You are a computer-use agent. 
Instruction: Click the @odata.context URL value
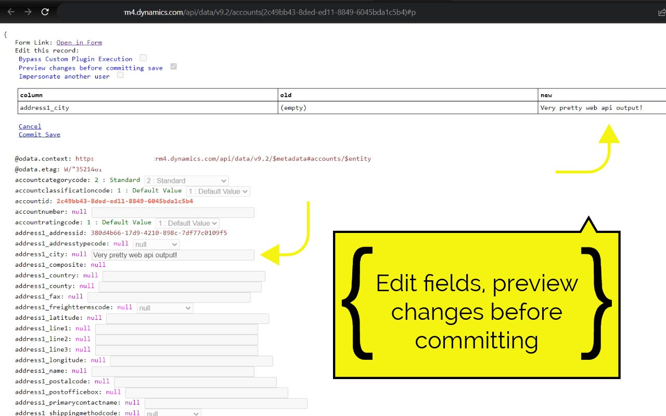pos(223,159)
